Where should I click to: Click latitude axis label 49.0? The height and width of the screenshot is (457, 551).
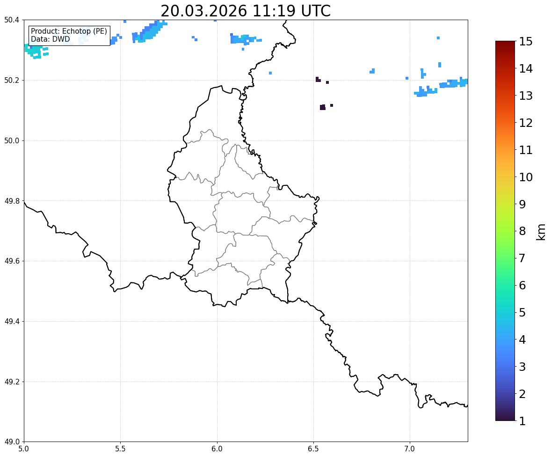pyautogui.click(x=12, y=442)
